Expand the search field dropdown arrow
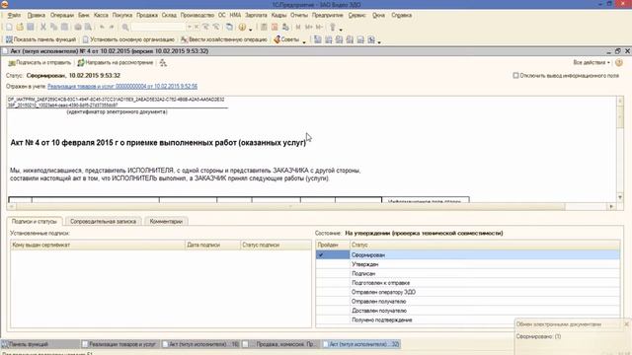 189,27
